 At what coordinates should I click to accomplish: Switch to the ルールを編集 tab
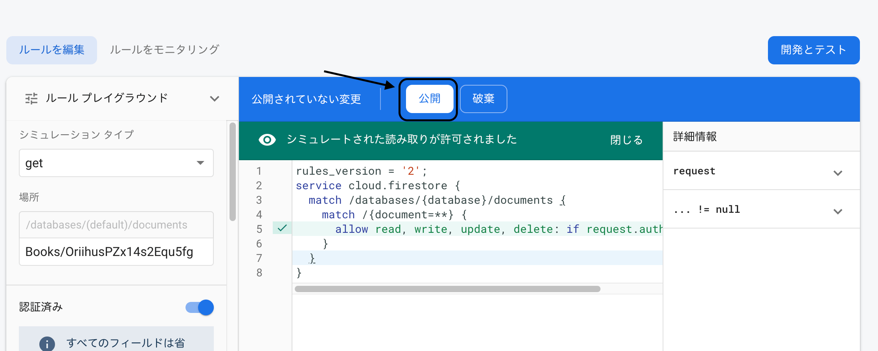51,50
